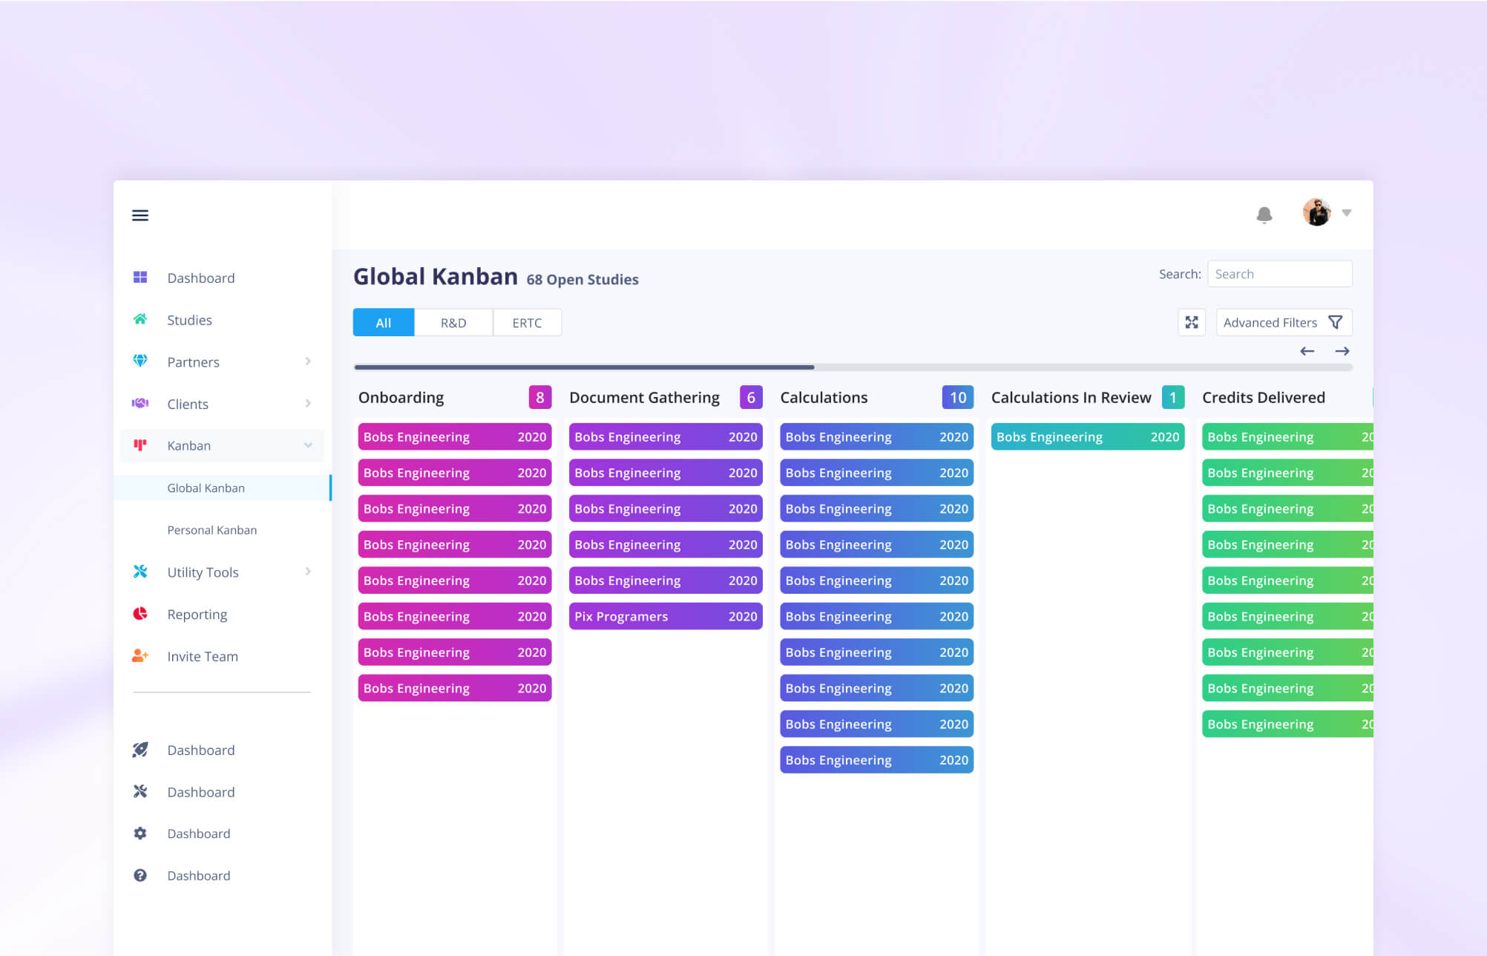1487x956 pixels.
Task: Click the crossed tools icon beside Dashboard
Action: point(140,791)
